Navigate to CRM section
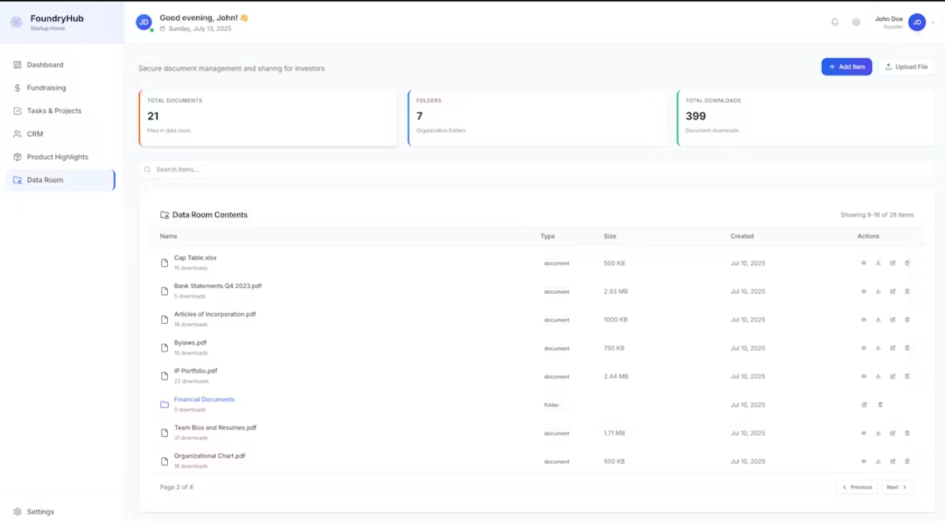 point(35,134)
